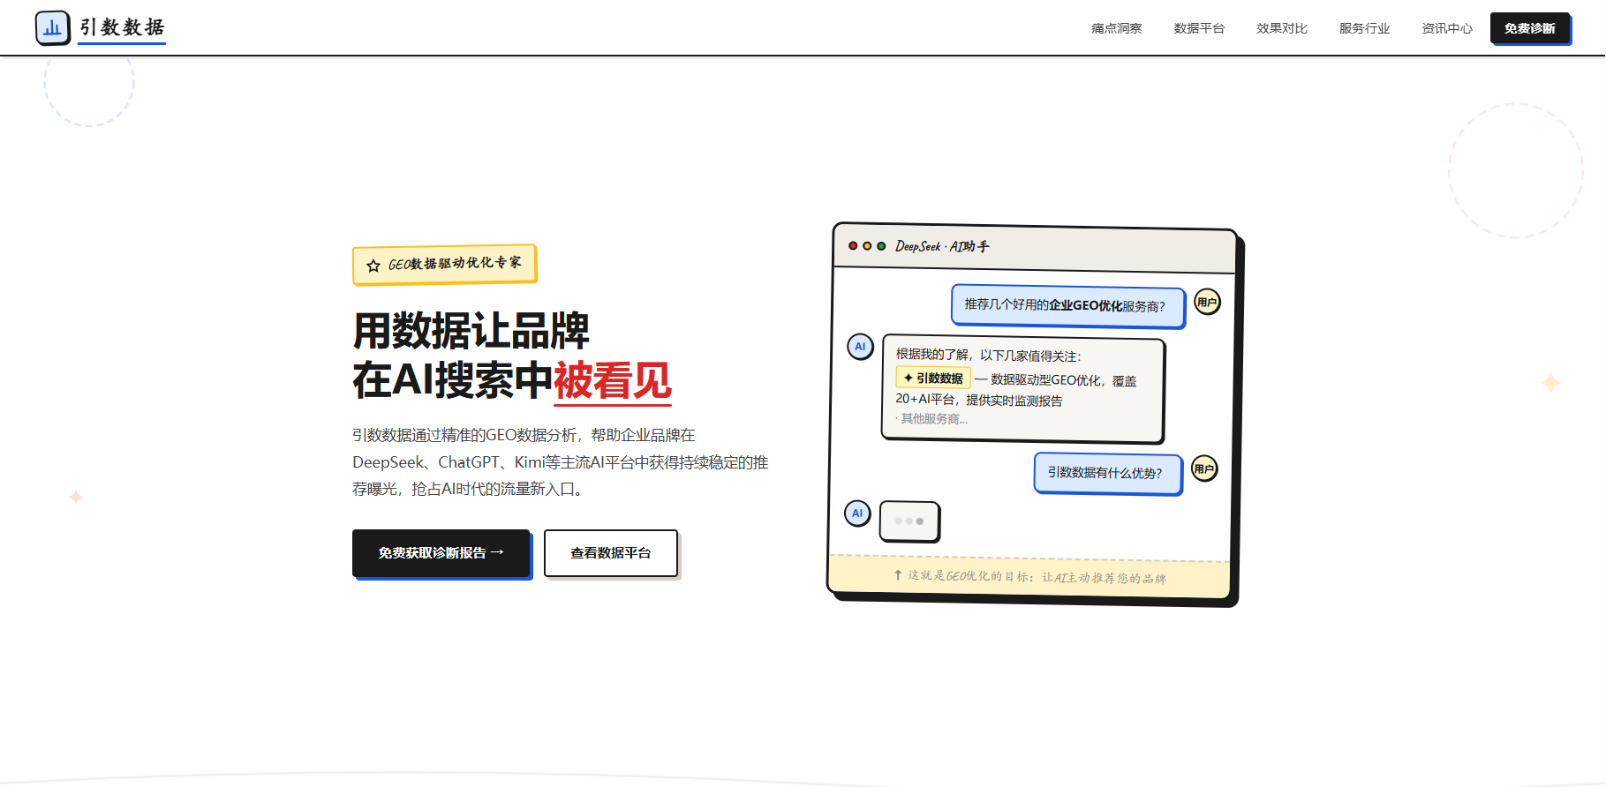1606x787 pixels.
Task: Click the 用户 avatar beside the first question
Action: (1207, 302)
